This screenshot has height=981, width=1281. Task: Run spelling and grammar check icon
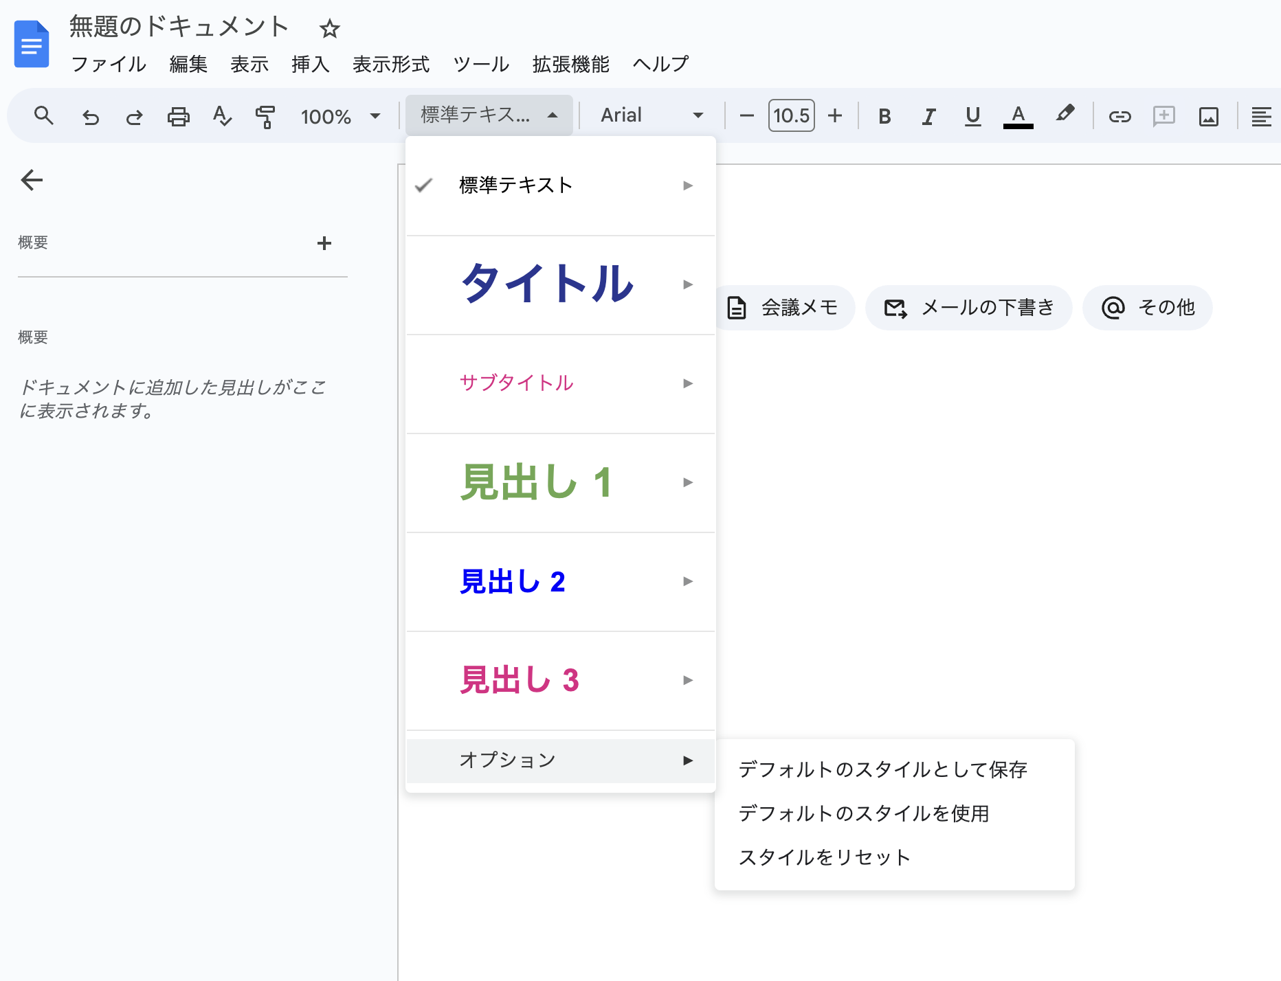tap(222, 116)
